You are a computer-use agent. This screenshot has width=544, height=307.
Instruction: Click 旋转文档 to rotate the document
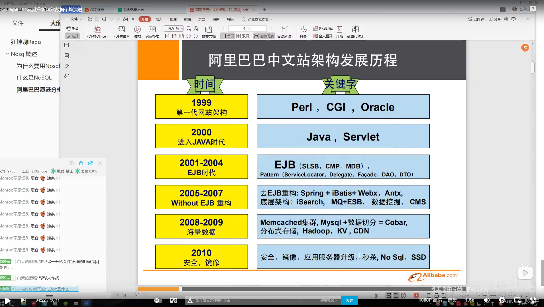[x=209, y=32]
